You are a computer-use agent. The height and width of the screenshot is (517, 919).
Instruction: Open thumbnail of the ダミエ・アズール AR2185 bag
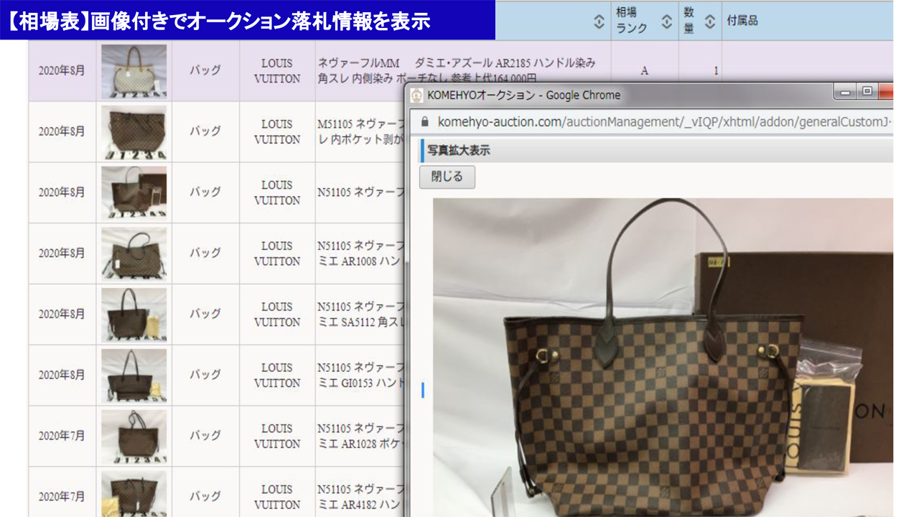click(x=134, y=71)
